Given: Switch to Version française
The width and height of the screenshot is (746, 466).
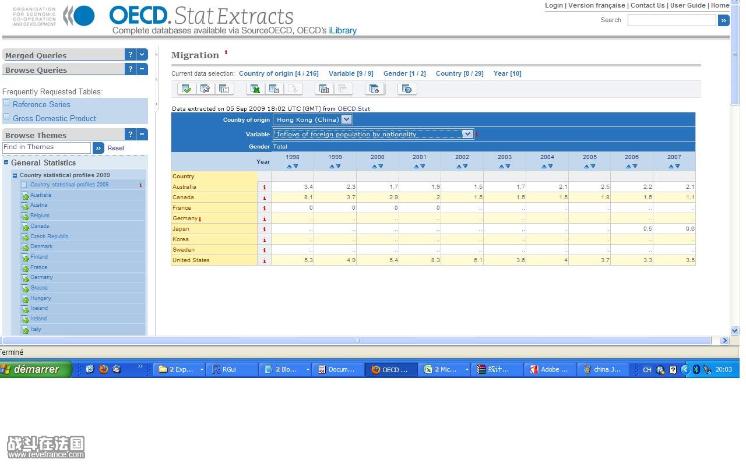Looking at the screenshot, I should [x=596, y=5].
